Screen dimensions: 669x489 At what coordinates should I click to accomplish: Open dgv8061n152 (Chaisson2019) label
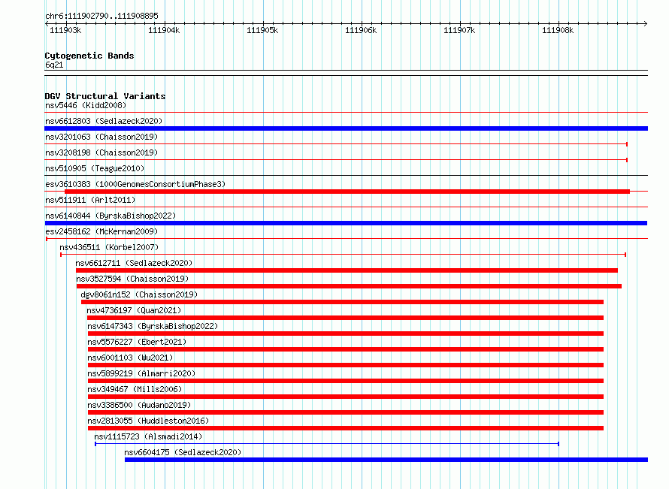tap(139, 294)
